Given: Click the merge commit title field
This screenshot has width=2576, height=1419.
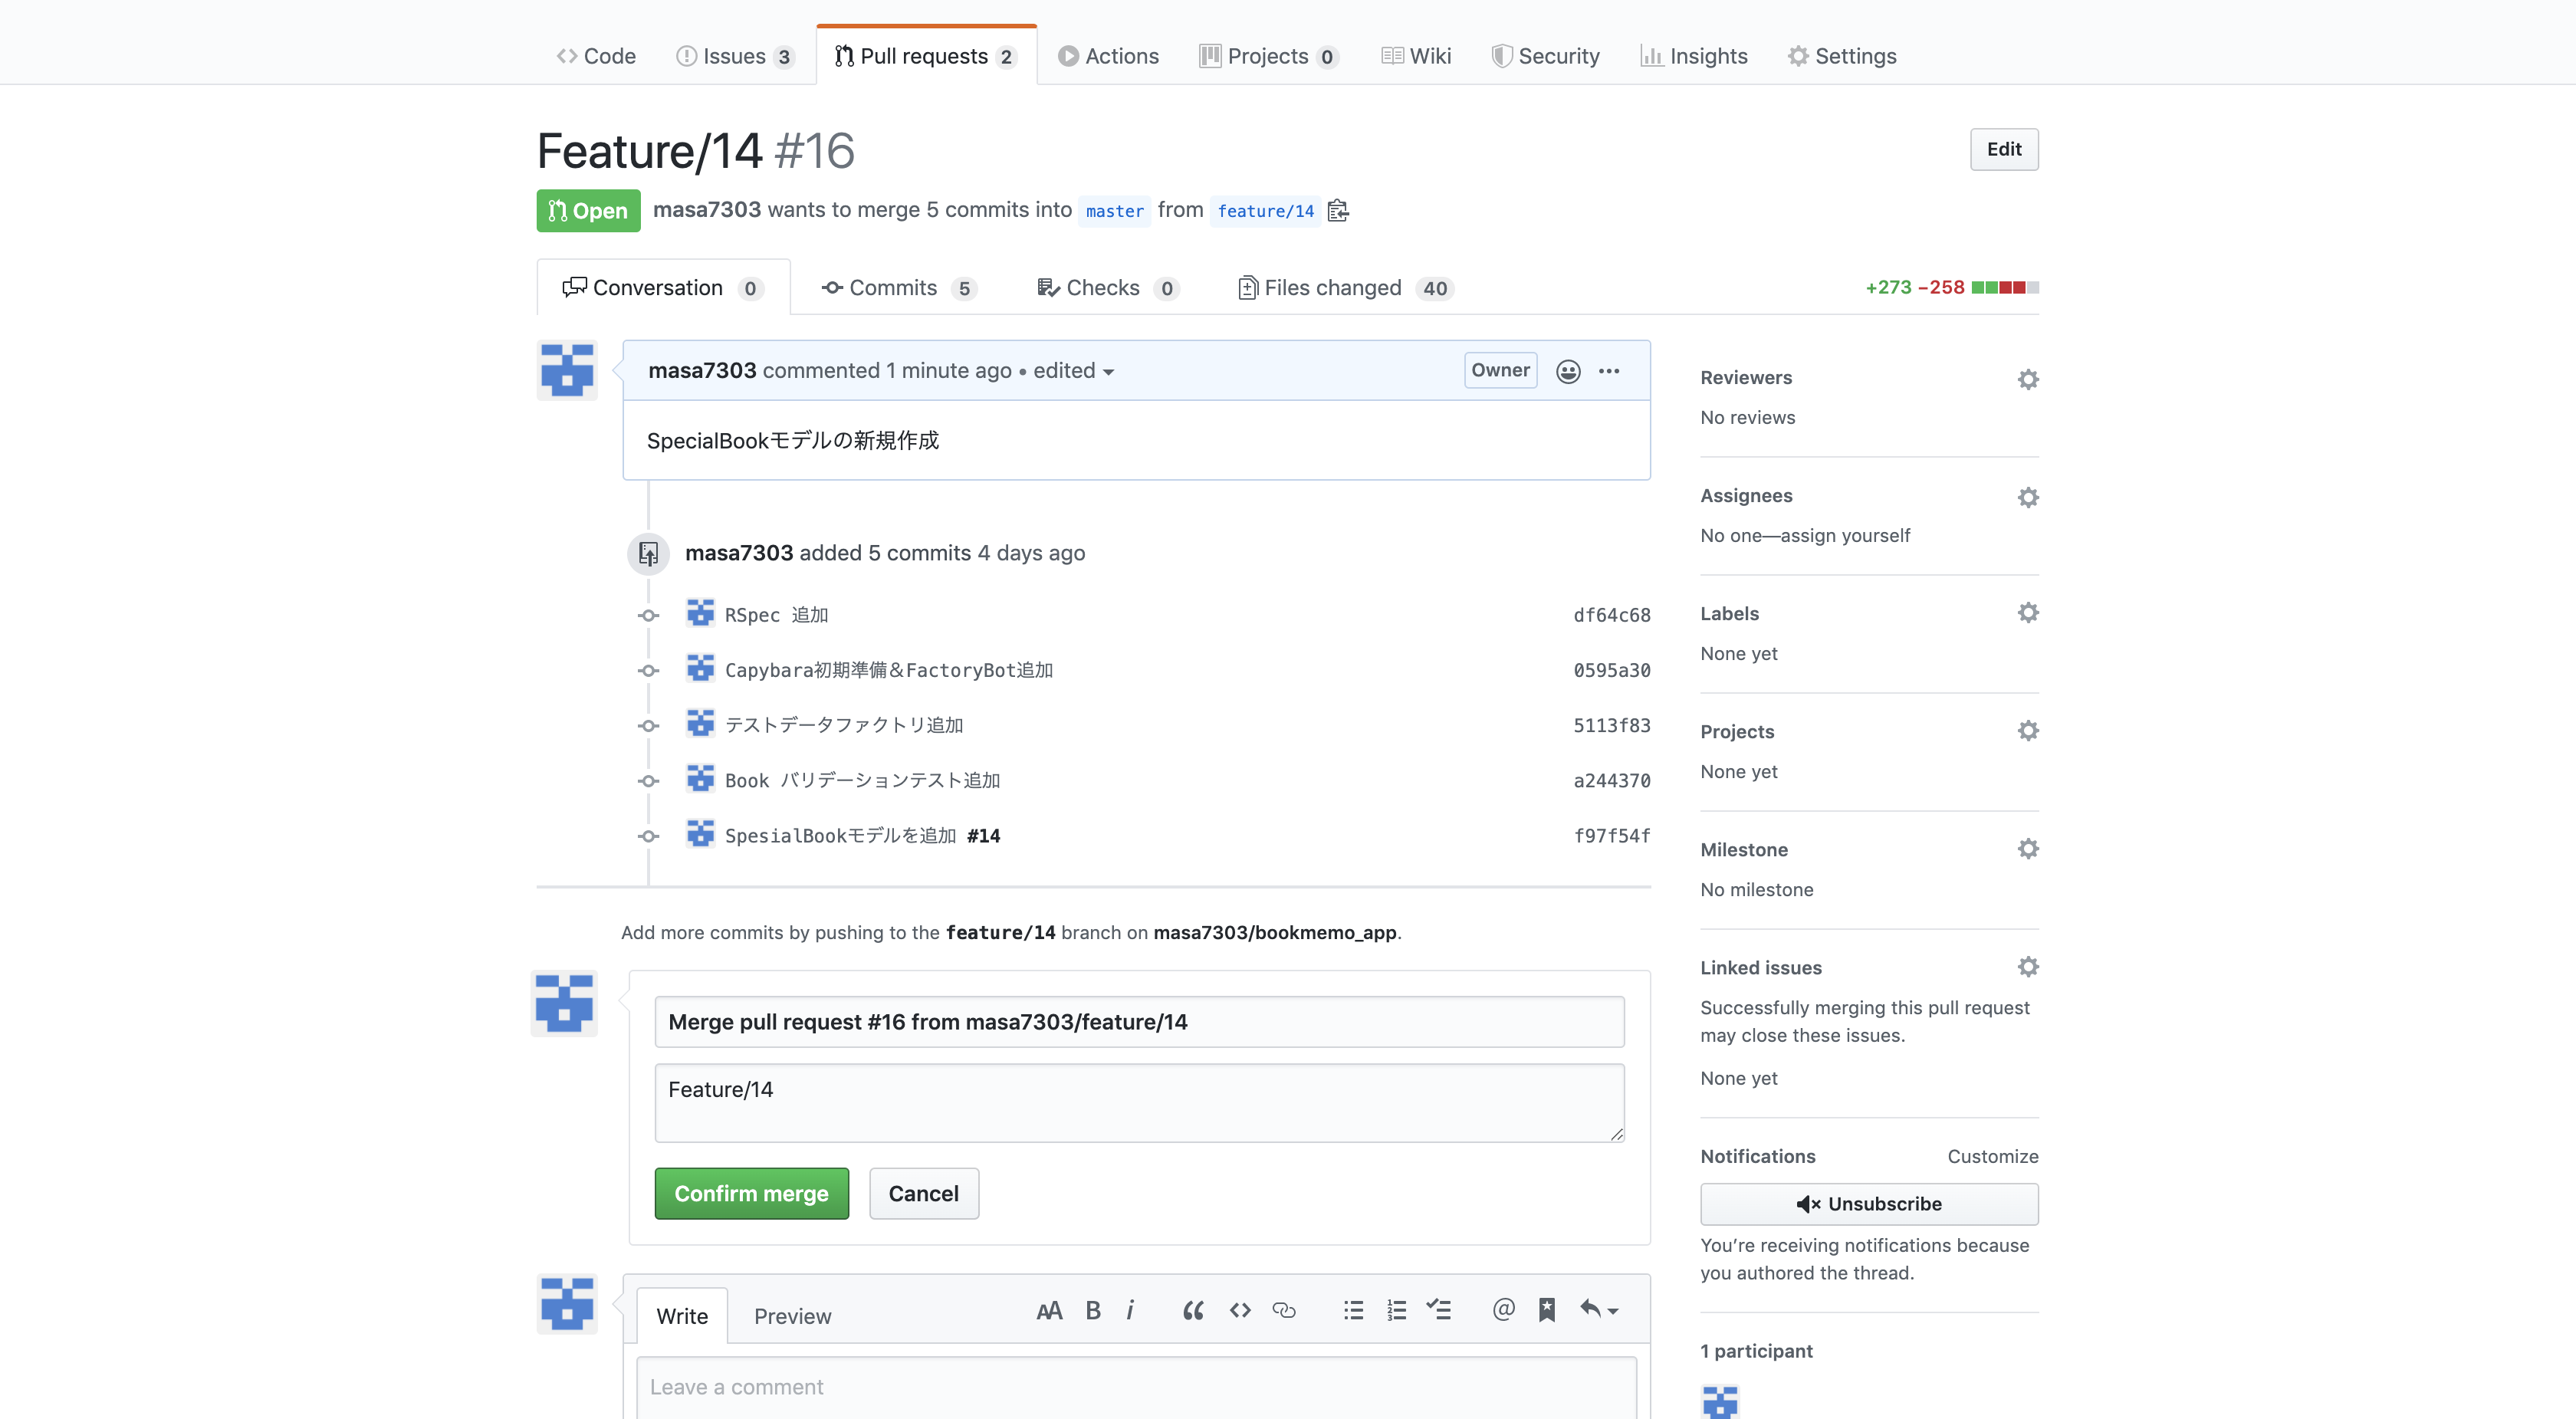Looking at the screenshot, I should 1138,1022.
